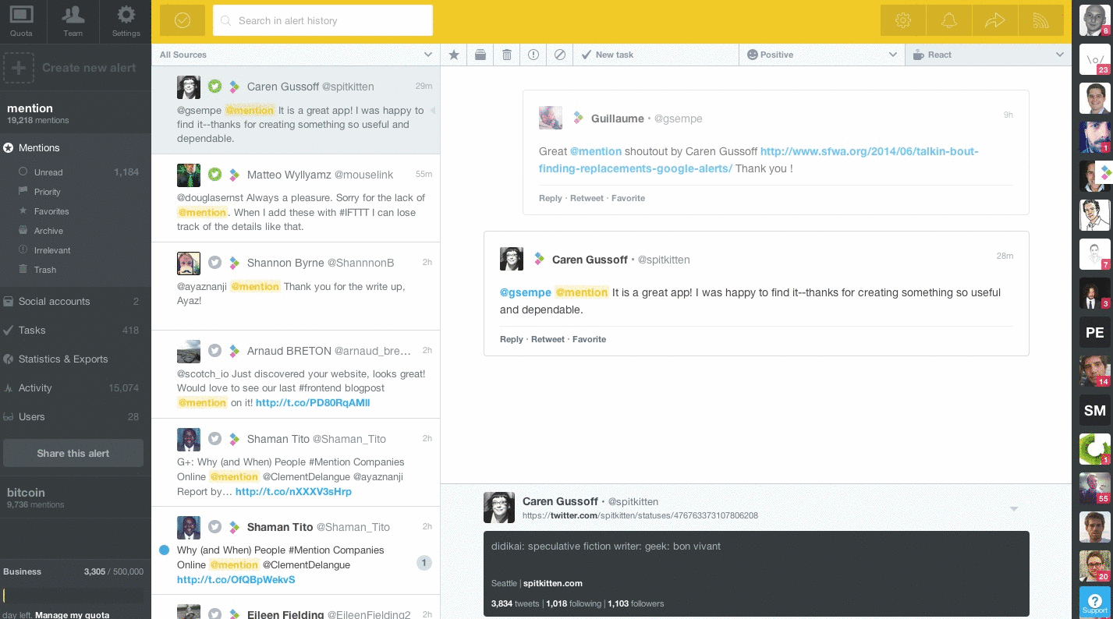Click the reply count badge showing 1

(424, 563)
